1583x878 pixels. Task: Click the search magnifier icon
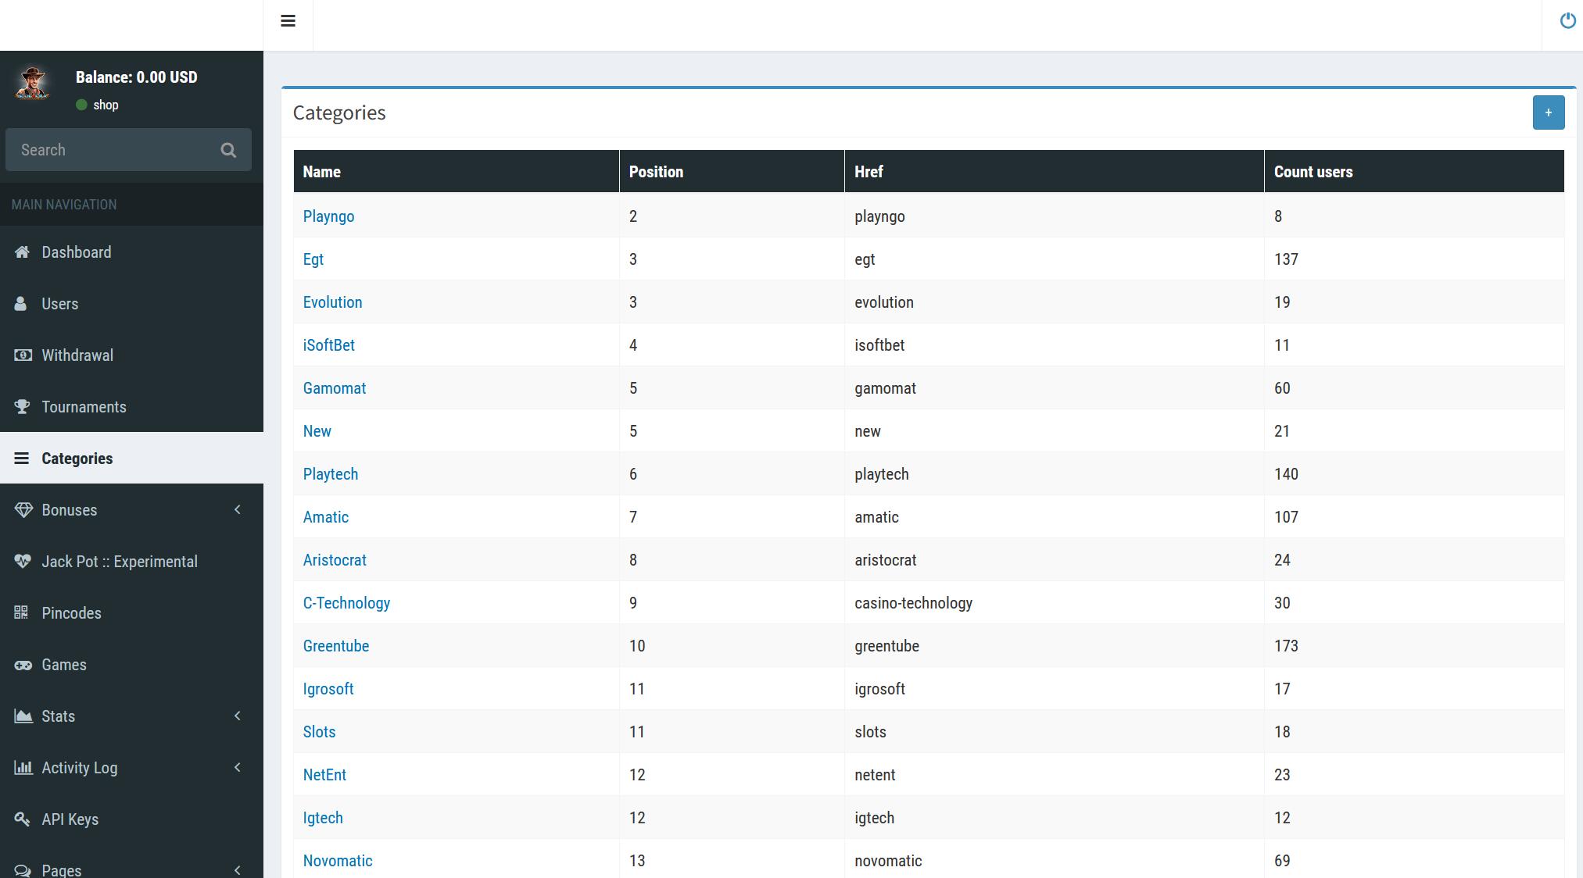(228, 150)
